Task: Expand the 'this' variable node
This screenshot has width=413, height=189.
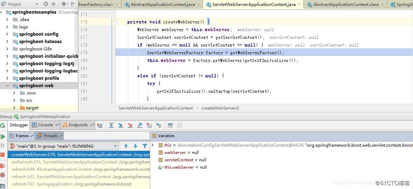Action: click(153, 145)
